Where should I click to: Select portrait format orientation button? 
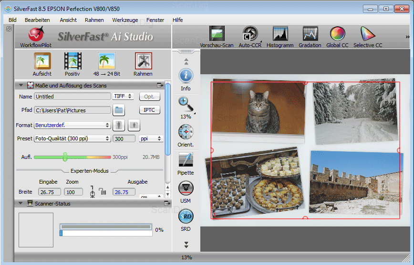point(119,125)
